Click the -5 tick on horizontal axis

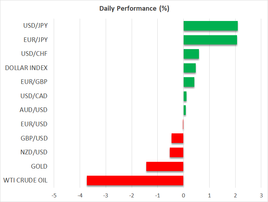(x=54, y=196)
